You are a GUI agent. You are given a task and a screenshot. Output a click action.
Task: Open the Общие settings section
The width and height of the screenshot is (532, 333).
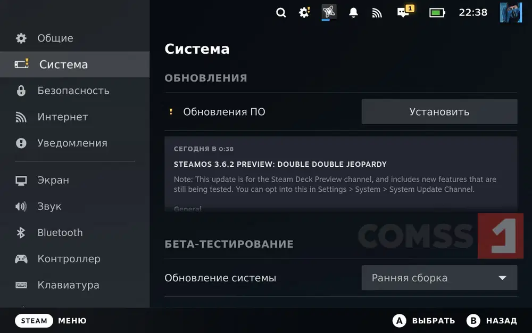(74, 38)
